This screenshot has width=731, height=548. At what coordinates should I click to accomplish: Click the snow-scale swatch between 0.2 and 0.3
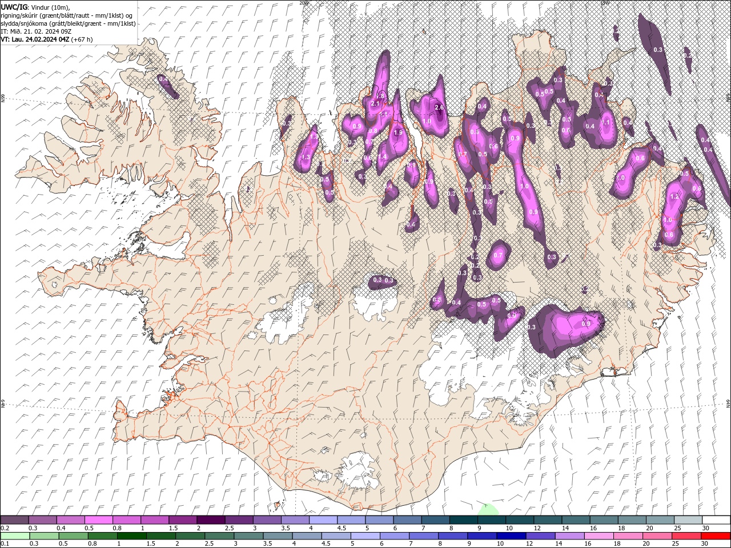click(x=14, y=520)
